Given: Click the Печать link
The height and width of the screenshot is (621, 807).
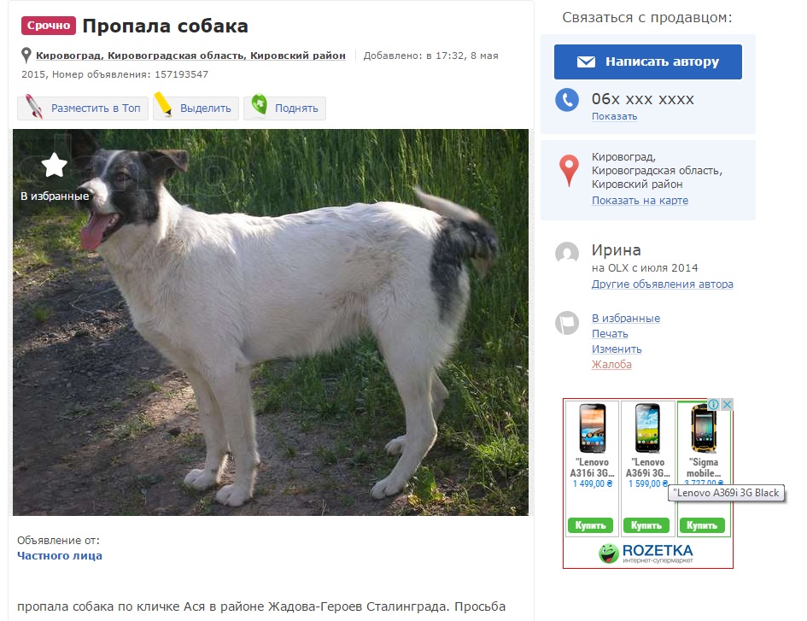Looking at the screenshot, I should point(610,334).
